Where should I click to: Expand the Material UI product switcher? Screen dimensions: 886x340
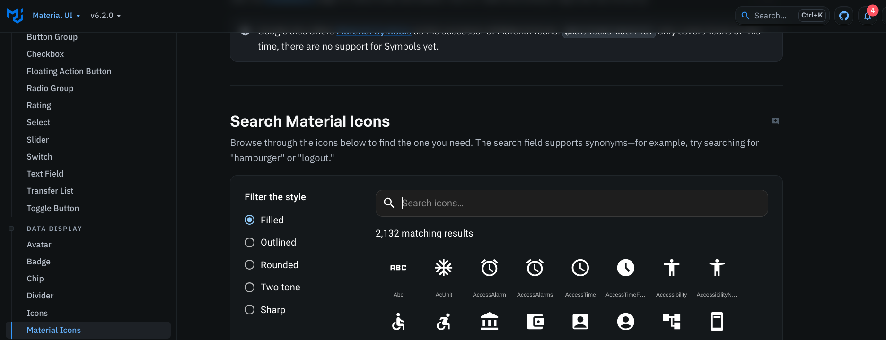point(56,15)
